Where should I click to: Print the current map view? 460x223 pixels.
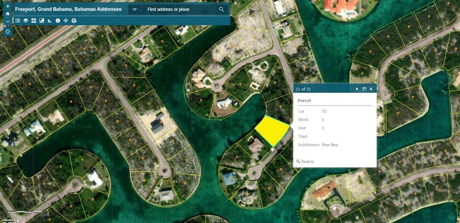click(74, 21)
